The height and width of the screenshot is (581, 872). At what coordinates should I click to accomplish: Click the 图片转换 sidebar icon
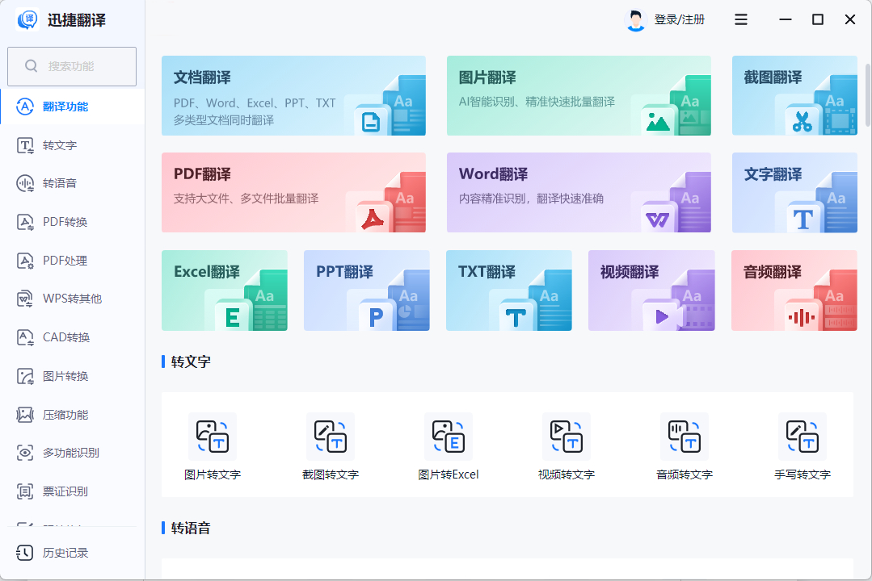tap(25, 376)
